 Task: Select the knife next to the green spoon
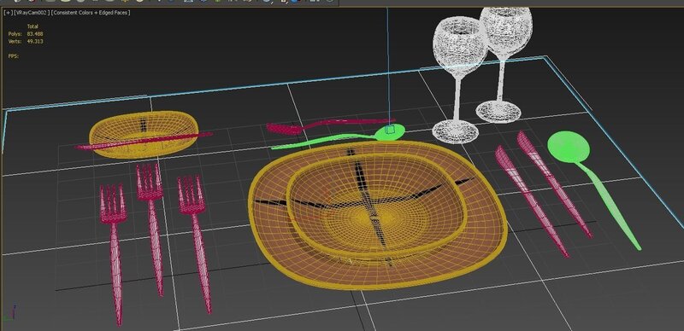click(x=553, y=183)
